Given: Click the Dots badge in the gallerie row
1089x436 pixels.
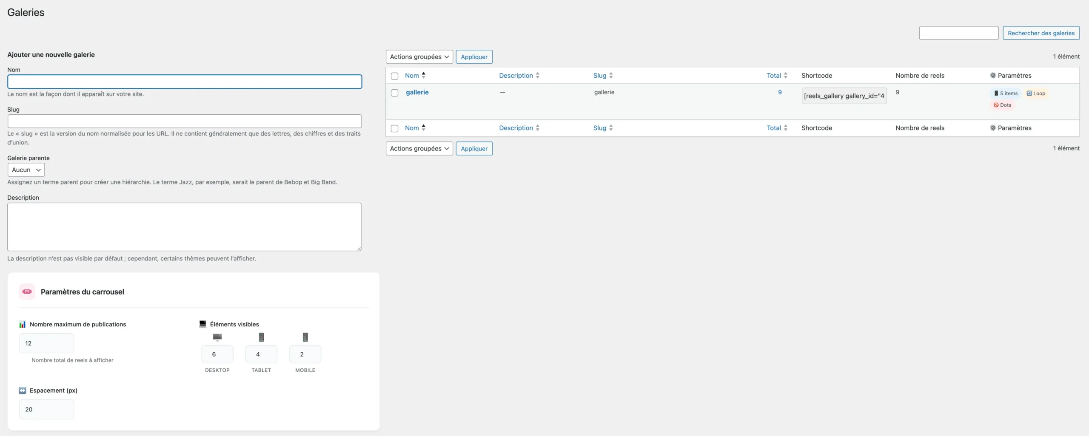Looking at the screenshot, I should point(1002,105).
